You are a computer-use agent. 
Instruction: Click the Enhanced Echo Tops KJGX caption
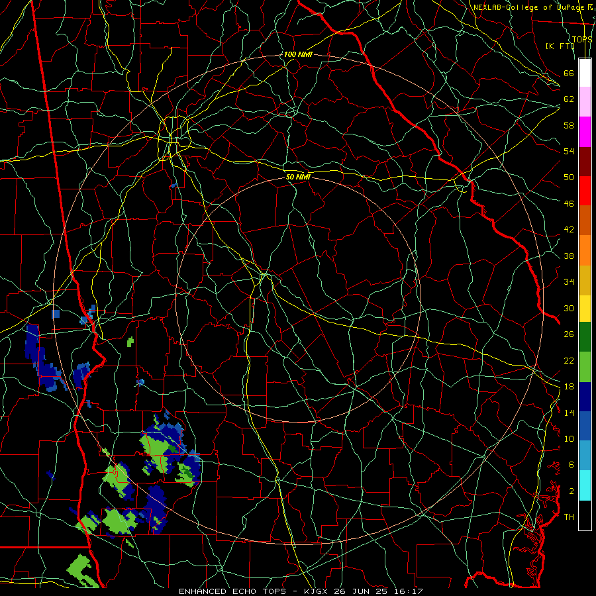pyautogui.click(x=301, y=591)
